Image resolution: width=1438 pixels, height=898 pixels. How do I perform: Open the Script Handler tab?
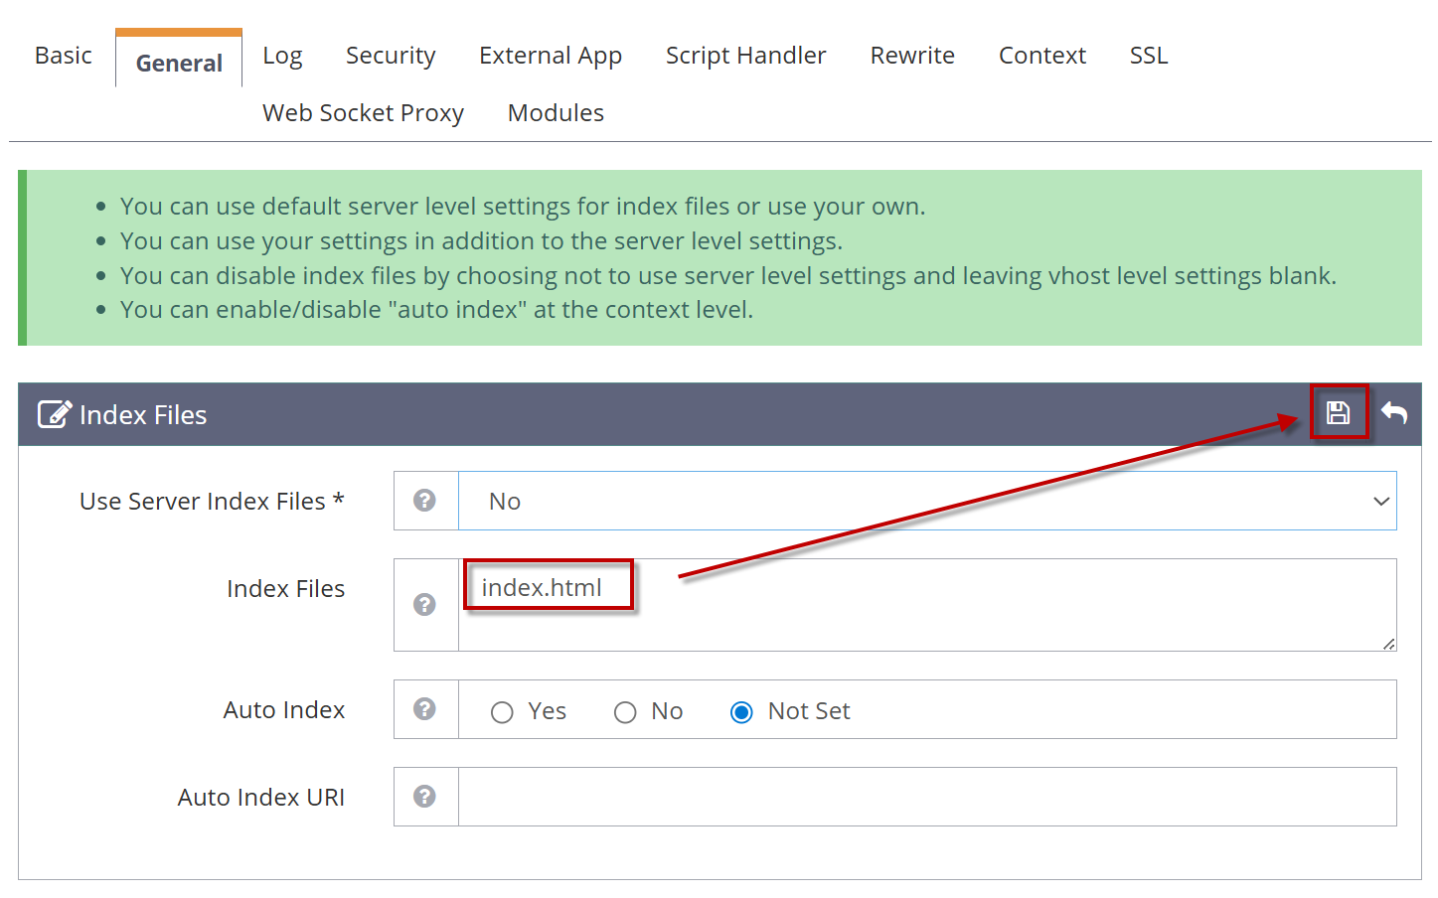(745, 56)
